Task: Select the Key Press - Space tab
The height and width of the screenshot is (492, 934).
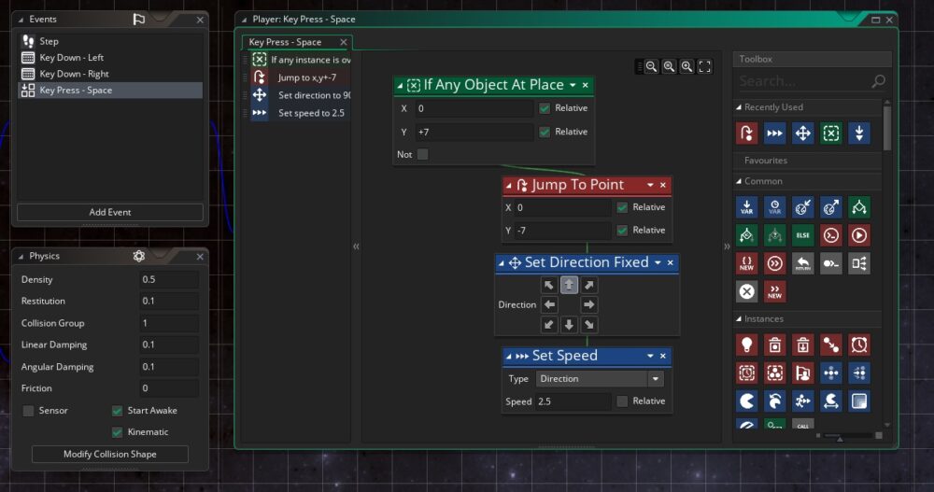Action: click(x=286, y=42)
